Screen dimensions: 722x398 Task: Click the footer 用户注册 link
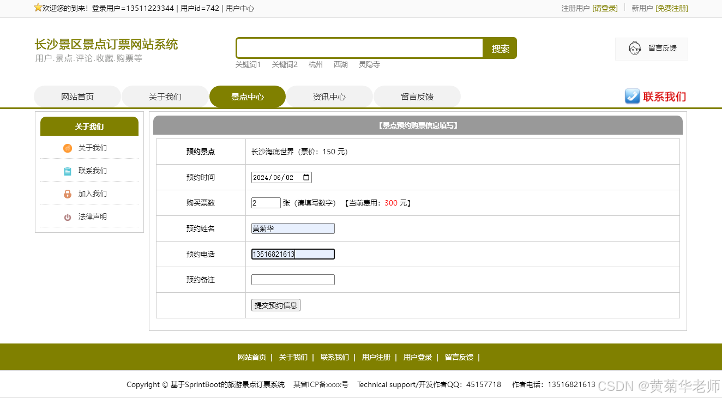376,357
